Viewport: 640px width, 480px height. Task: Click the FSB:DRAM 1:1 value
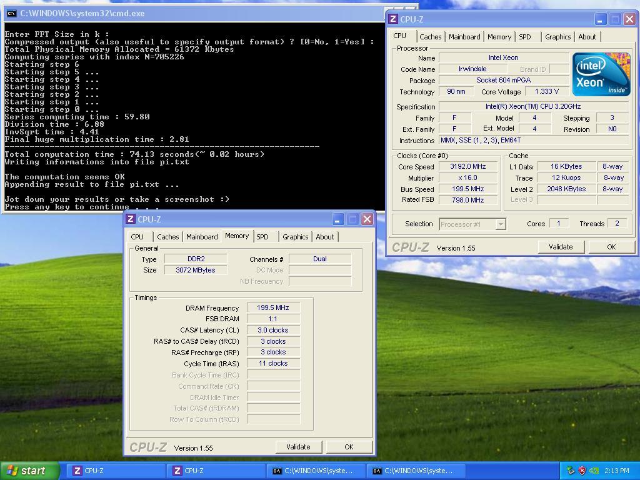(x=273, y=319)
